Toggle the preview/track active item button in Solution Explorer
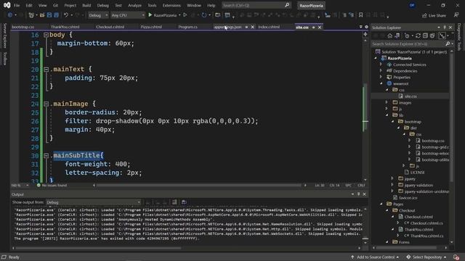Image resolution: width=465 pixels, height=261 pixels. click(x=442, y=36)
